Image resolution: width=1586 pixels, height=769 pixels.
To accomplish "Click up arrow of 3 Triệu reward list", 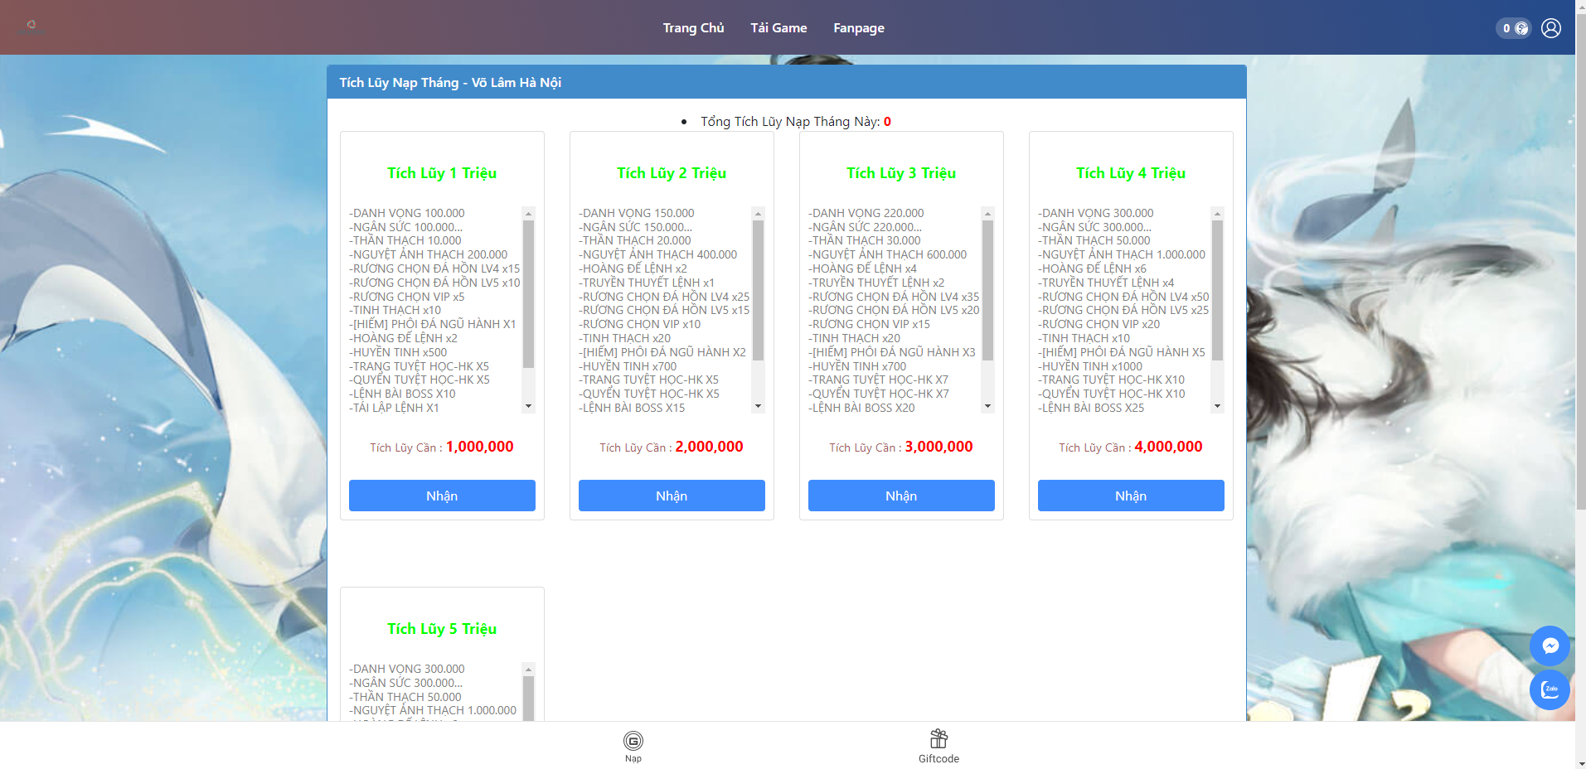I will [987, 214].
